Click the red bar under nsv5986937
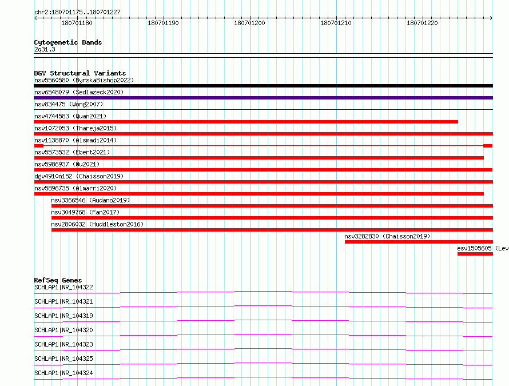The width and height of the screenshot is (509, 386). tap(263, 170)
